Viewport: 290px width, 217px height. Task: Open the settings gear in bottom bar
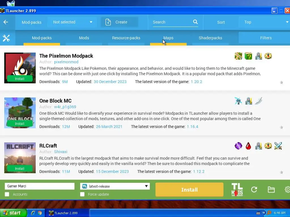[x=287, y=190]
